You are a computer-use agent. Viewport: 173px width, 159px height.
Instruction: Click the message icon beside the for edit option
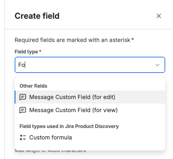click(x=23, y=97)
